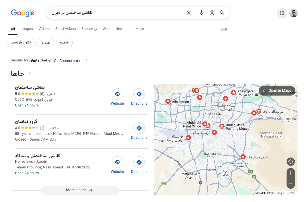Click the Choose area link
This screenshot has height=202, width=304.
click(x=69, y=61)
